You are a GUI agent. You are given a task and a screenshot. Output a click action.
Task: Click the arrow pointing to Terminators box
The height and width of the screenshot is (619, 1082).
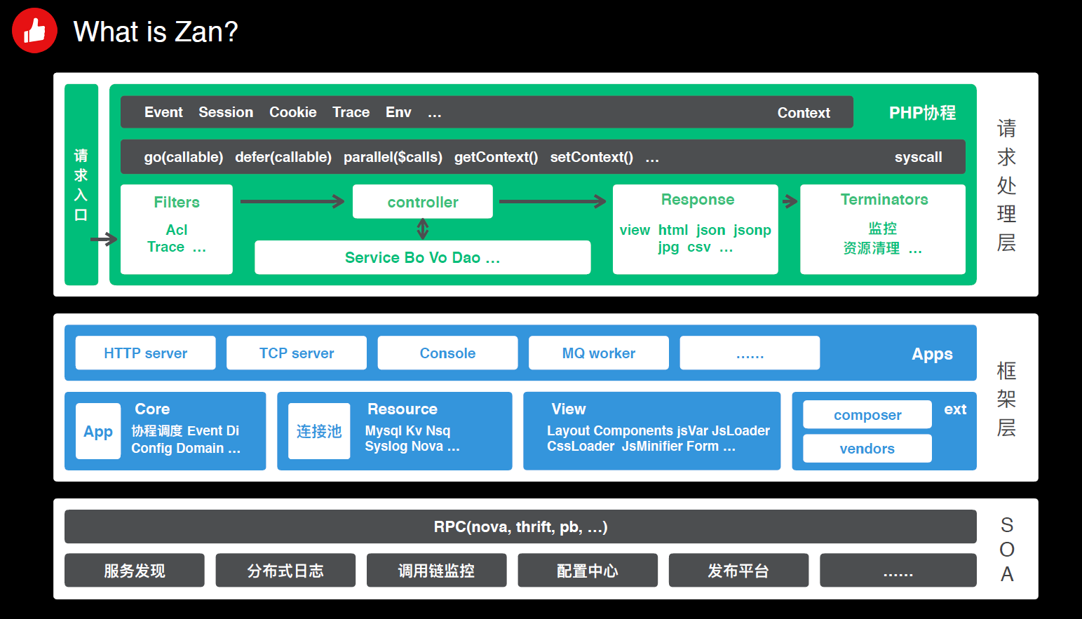pos(790,202)
